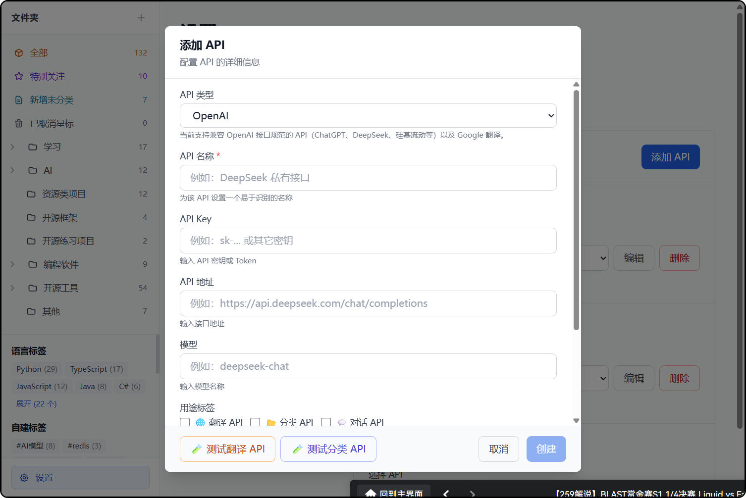Click the 特别关注 star icon
The width and height of the screenshot is (746, 498).
19,76
